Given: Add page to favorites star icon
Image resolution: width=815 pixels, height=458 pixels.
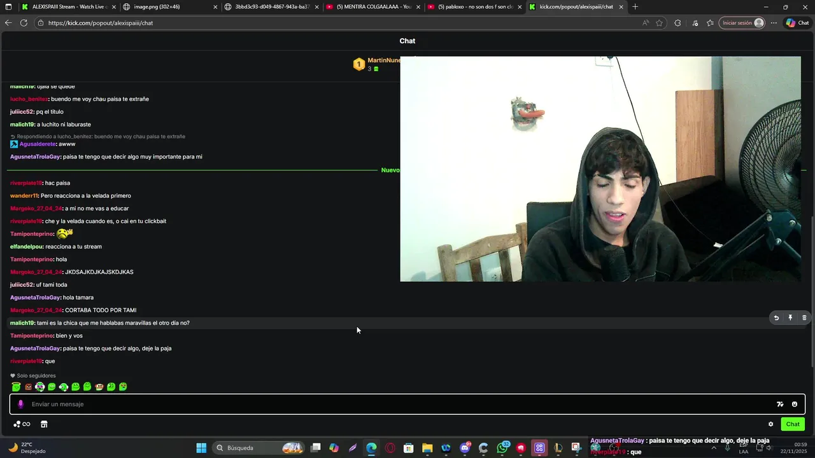Looking at the screenshot, I should 660,23.
